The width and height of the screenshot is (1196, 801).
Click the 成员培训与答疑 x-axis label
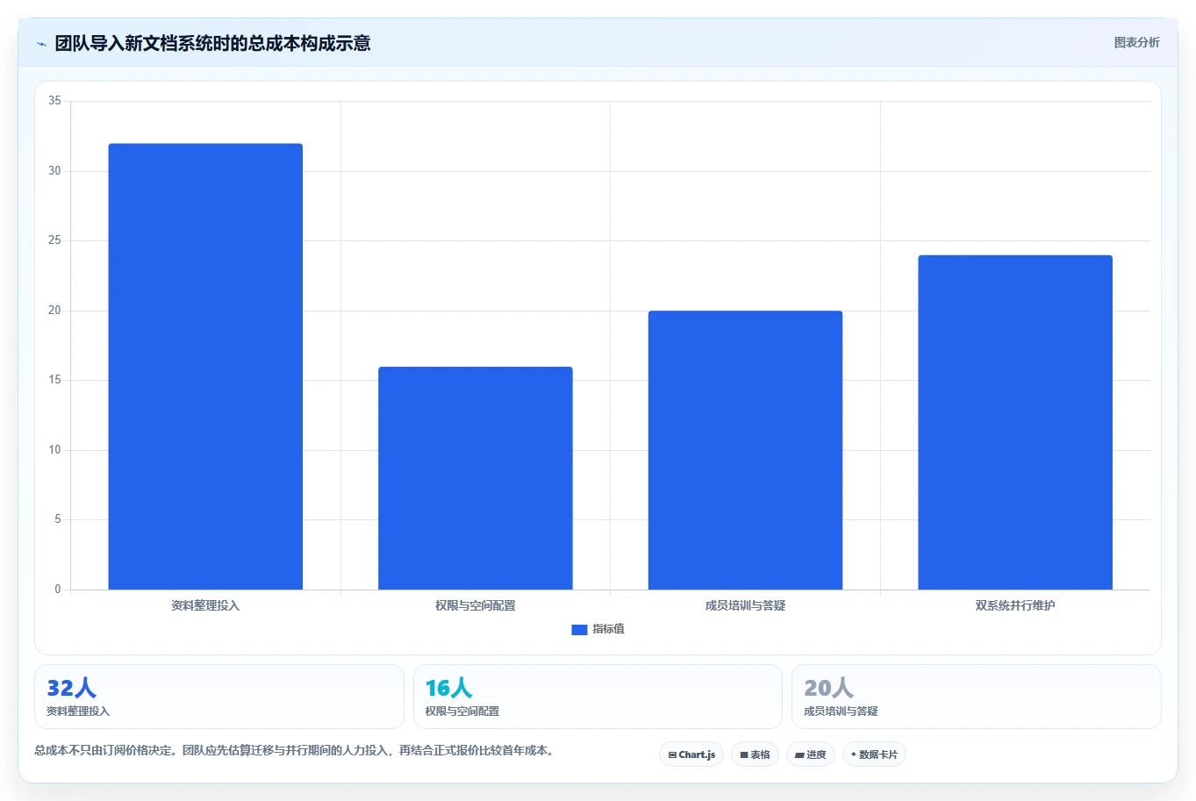(745, 605)
